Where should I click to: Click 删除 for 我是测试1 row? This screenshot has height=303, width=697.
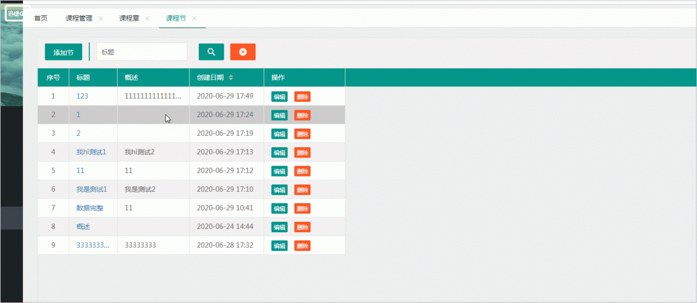click(302, 190)
